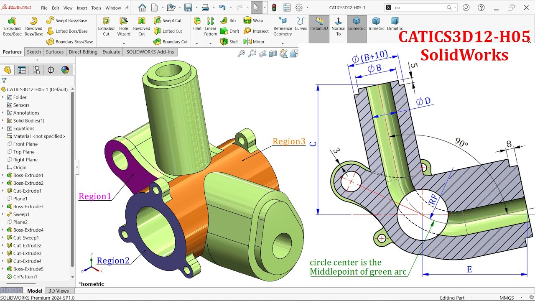Image resolution: width=535 pixels, height=301 pixels.
Task: Switch to the Evaluate tab
Action: 112,52
